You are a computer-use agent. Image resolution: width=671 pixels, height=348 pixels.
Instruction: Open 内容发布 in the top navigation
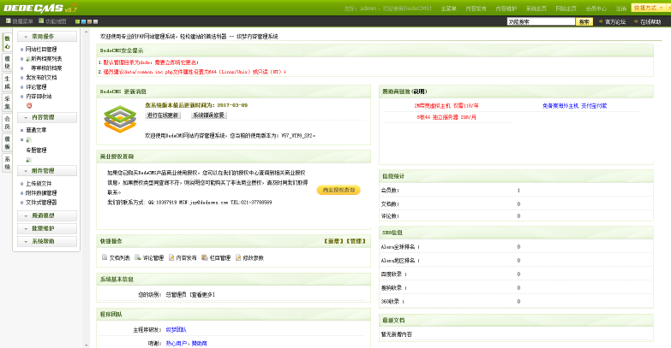[x=476, y=9]
